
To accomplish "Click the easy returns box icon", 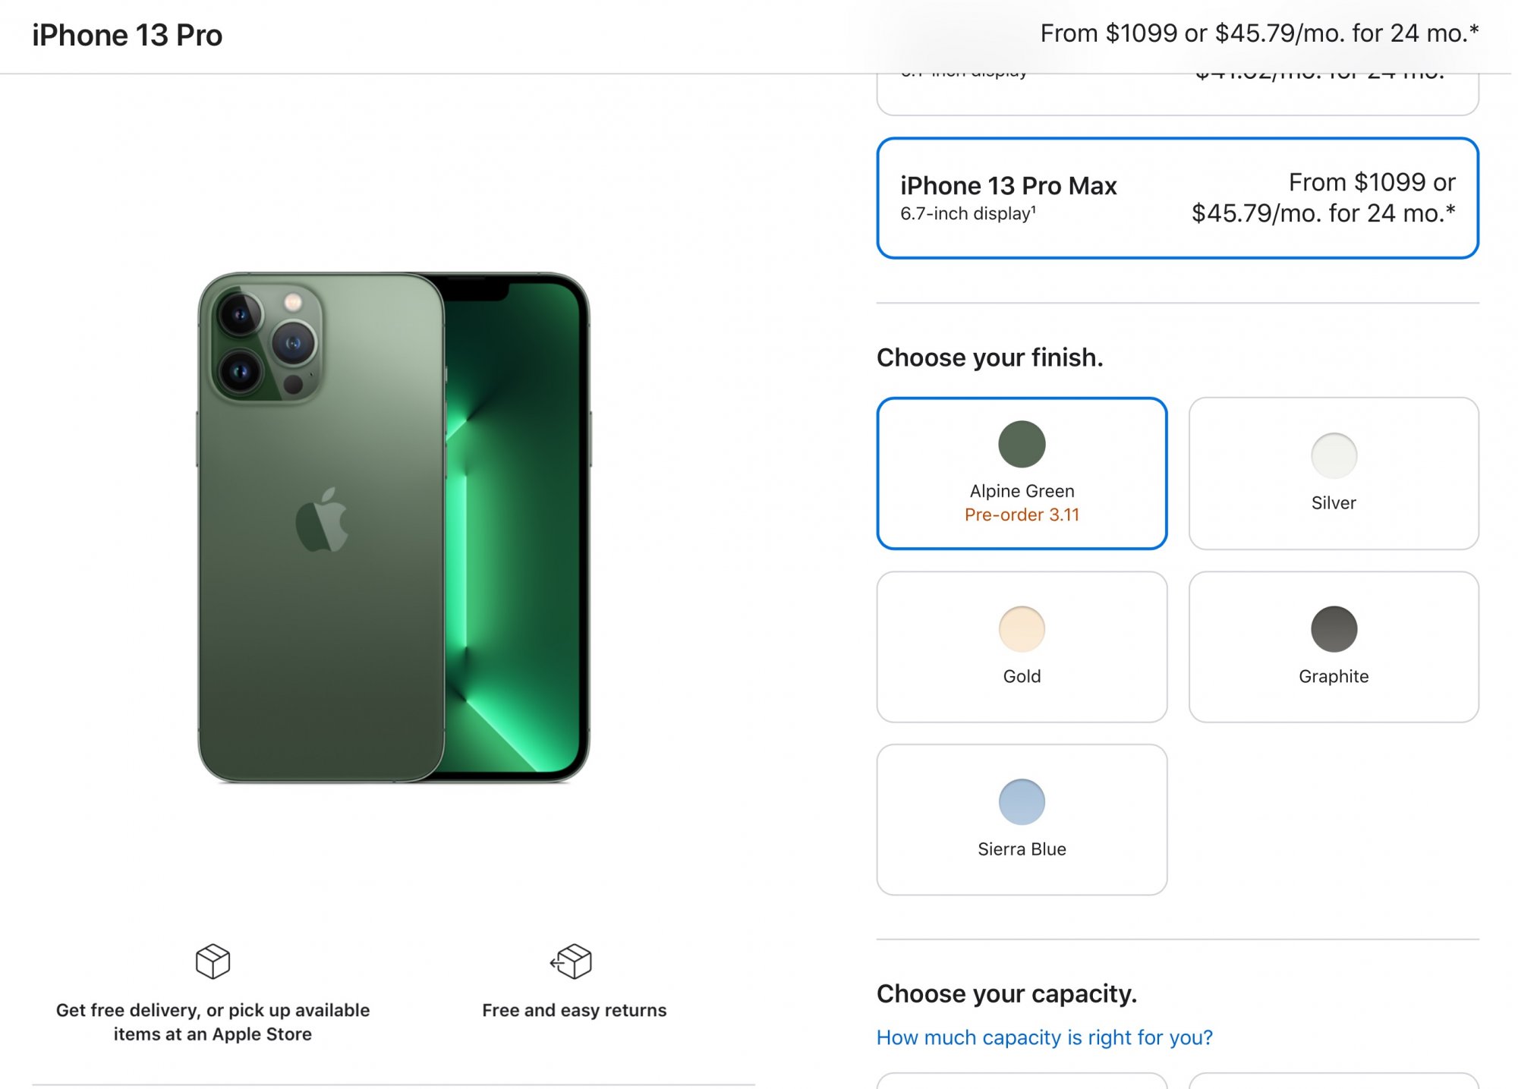I will coord(572,961).
